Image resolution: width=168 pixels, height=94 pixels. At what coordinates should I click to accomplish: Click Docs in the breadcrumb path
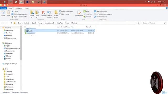coord(67,23)
